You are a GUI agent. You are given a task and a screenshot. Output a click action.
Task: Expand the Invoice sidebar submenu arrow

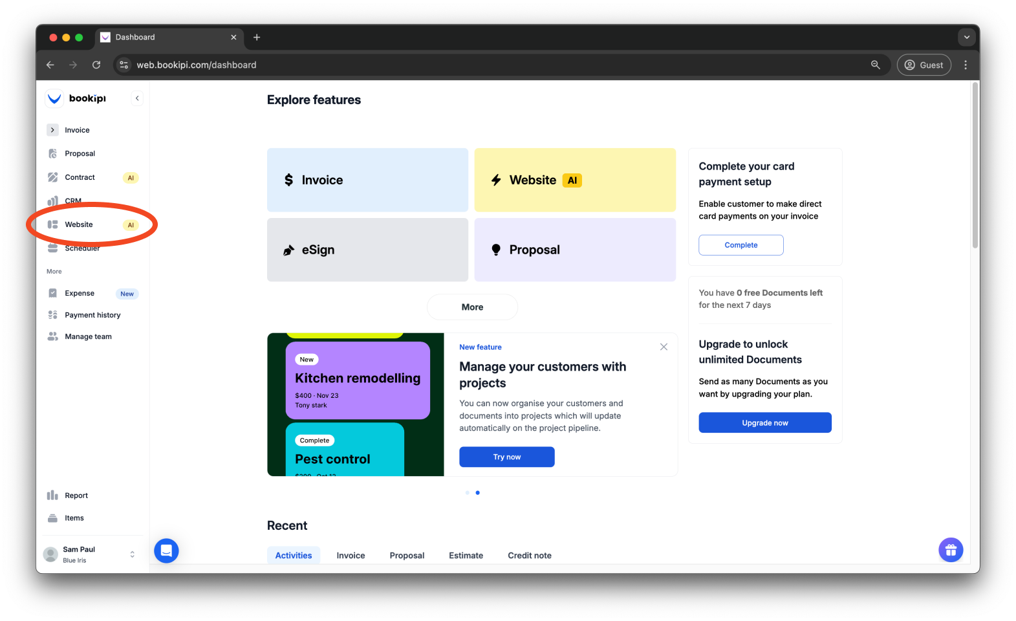click(x=52, y=130)
